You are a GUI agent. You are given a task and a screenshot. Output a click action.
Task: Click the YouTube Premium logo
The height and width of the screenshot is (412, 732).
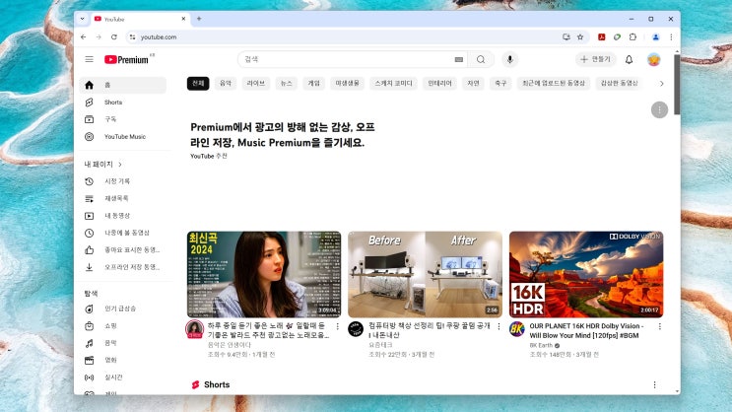click(126, 59)
